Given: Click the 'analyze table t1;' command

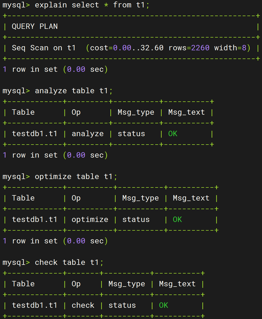Looking at the screenshot, I should click(x=74, y=91).
